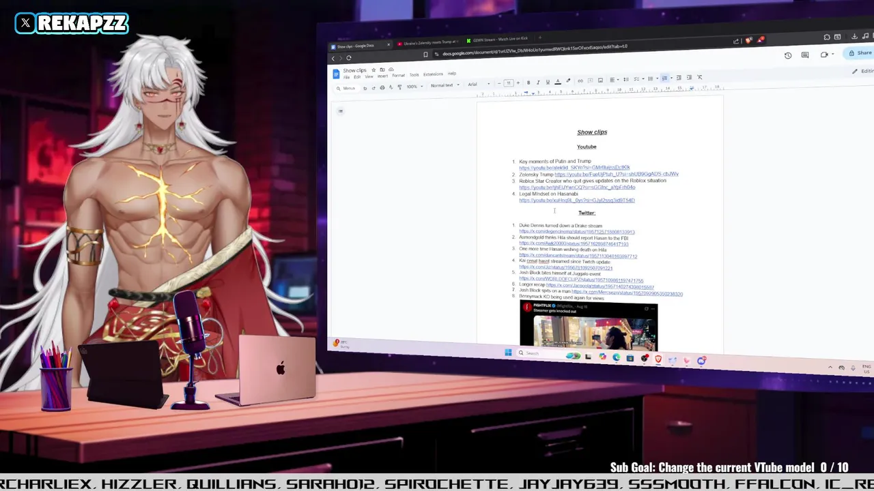The width and height of the screenshot is (874, 491).
Task: Star the Show clips document
Action: 373,70
